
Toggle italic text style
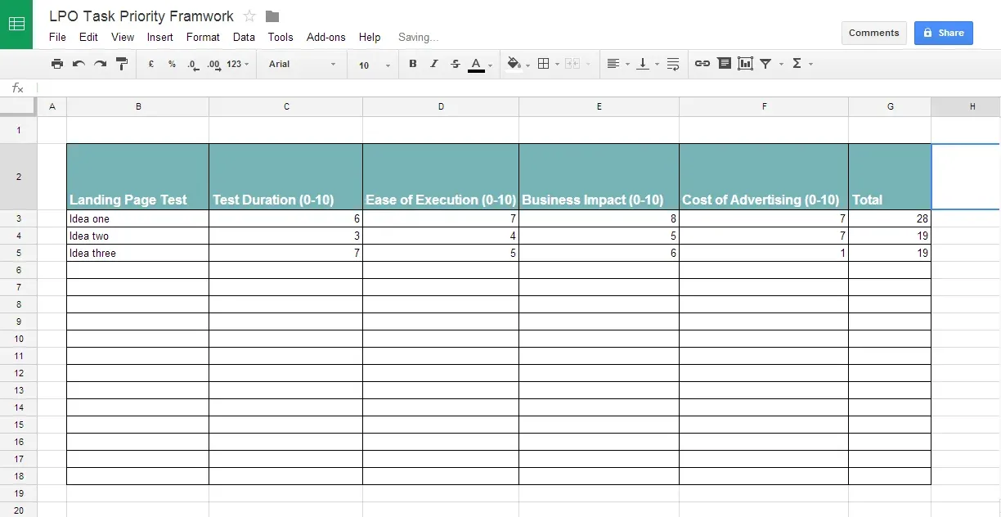pos(434,64)
